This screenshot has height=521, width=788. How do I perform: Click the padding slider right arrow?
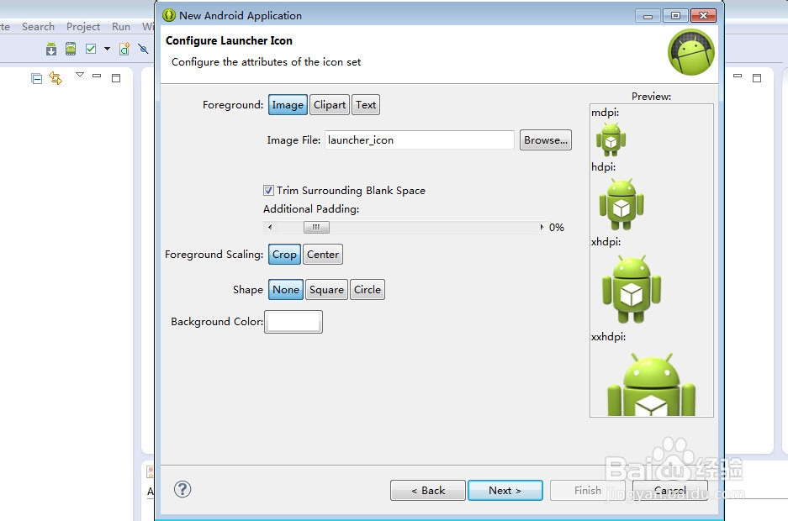pyautogui.click(x=542, y=228)
